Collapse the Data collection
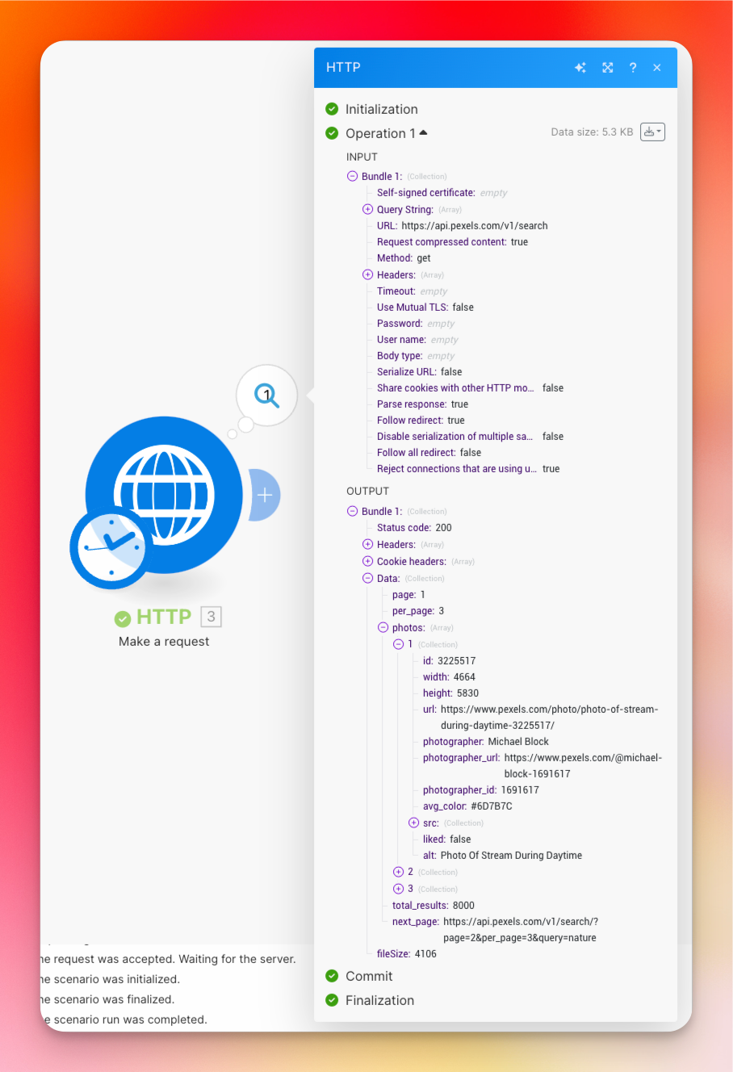The height and width of the screenshot is (1072, 733). point(368,578)
